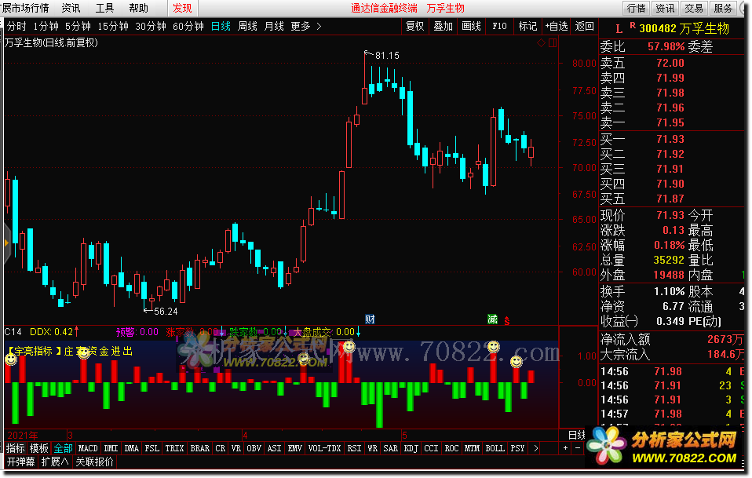Switch chart to 30分钟 period
This screenshot has width=752, height=478.
[x=150, y=27]
